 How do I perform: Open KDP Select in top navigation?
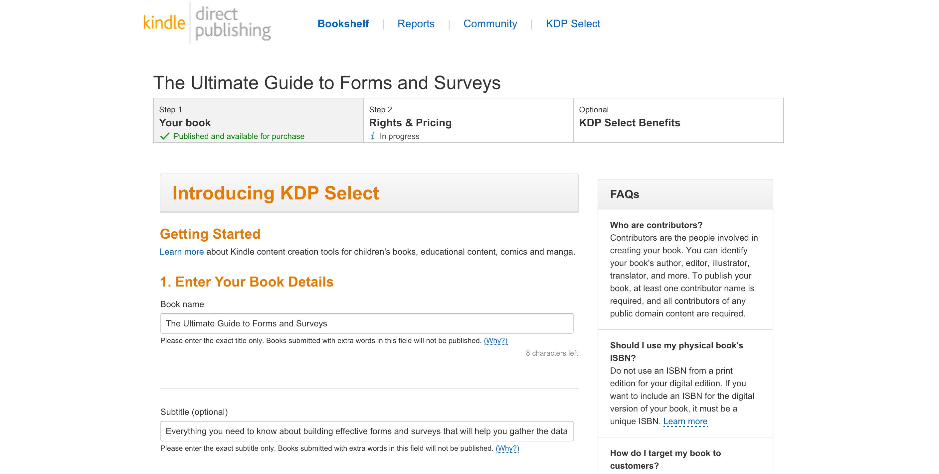point(573,24)
